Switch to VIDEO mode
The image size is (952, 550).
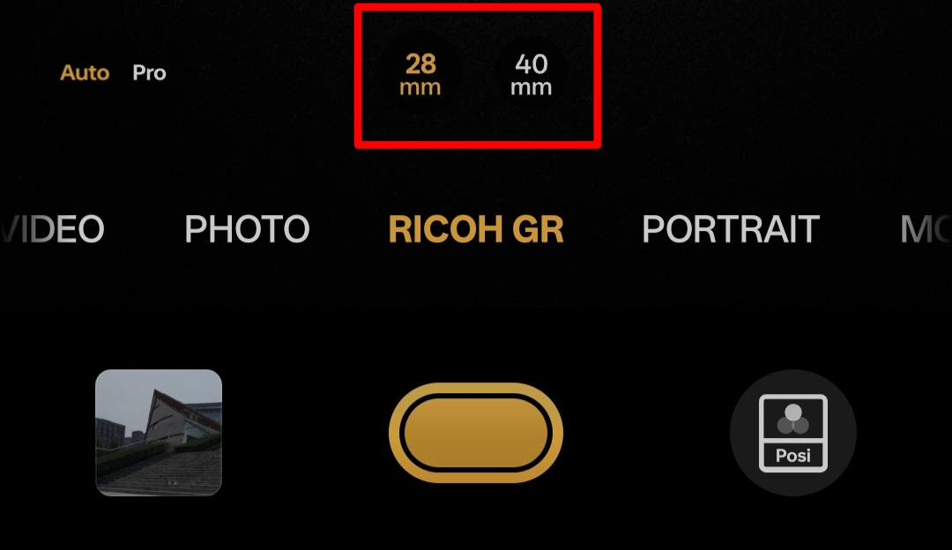click(52, 229)
